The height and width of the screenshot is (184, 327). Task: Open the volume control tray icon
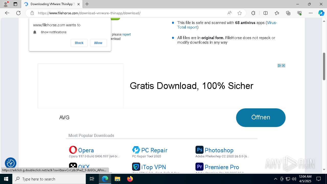pos(294,179)
